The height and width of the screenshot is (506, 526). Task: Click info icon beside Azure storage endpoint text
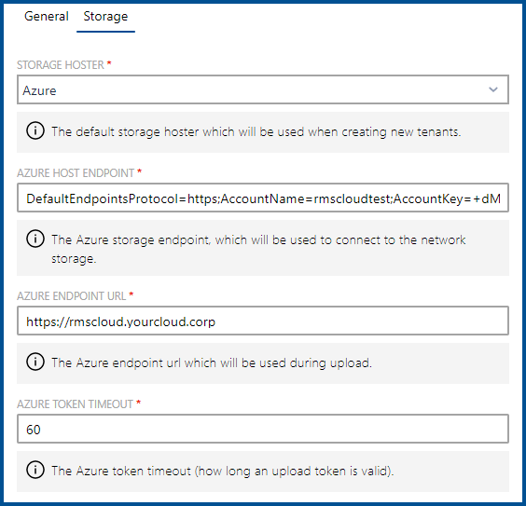pos(35,239)
